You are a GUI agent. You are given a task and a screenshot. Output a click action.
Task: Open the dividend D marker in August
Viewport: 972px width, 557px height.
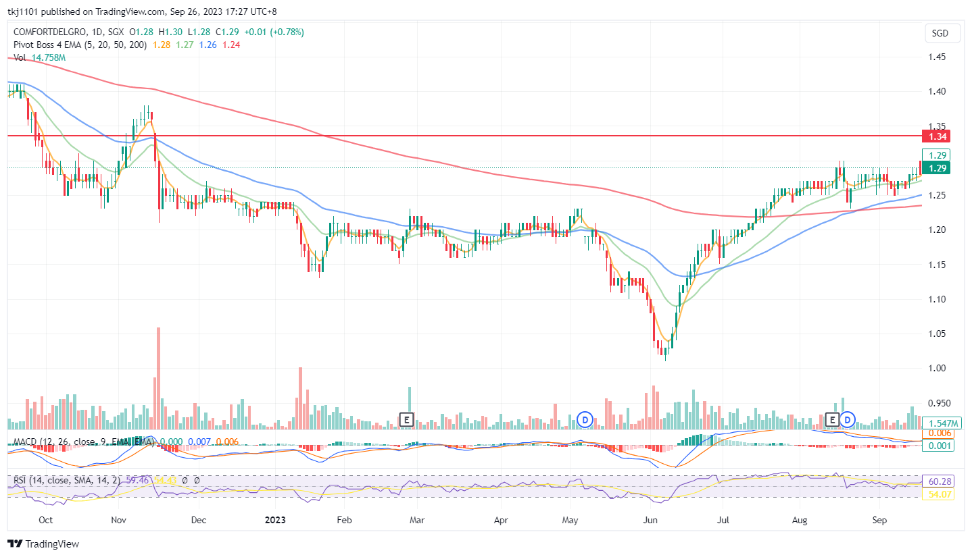(848, 419)
